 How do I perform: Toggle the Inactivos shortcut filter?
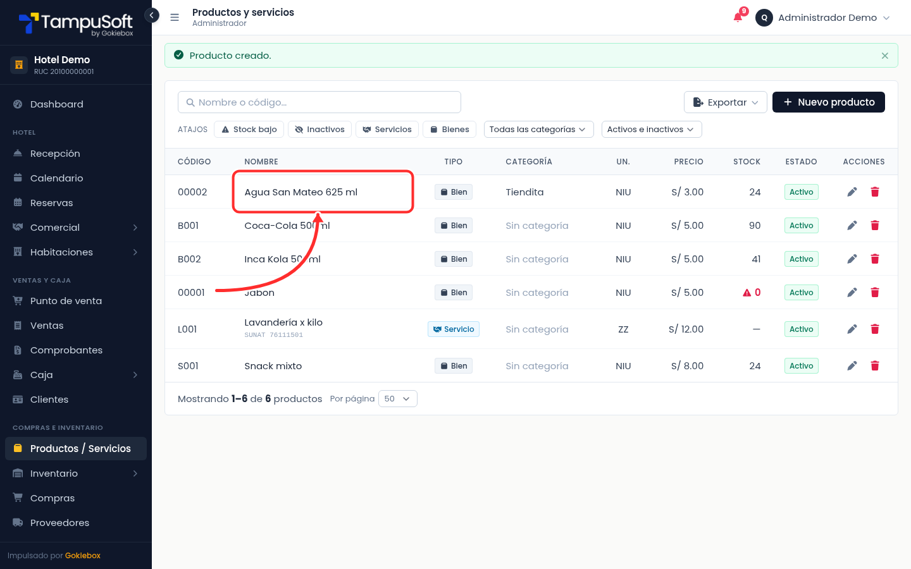click(x=319, y=130)
